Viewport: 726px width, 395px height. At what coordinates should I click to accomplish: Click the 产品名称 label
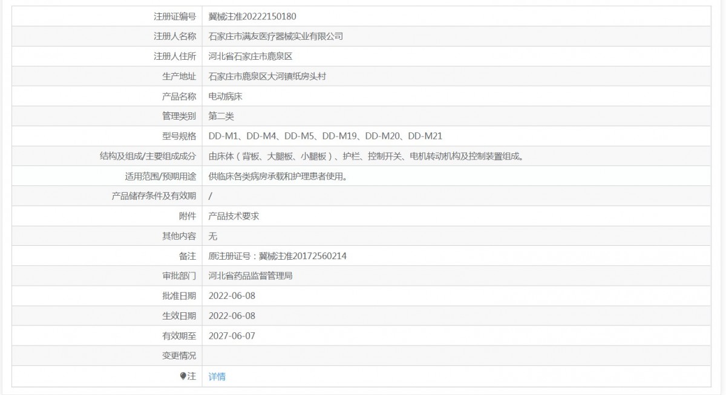(179, 96)
